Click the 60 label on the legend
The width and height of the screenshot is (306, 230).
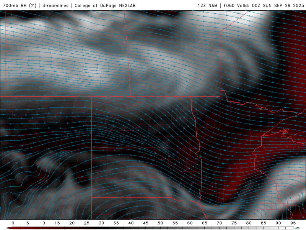click(x=190, y=223)
